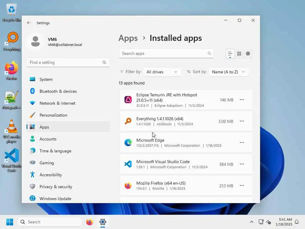Open more options for Mozilla Firefox
This screenshot has width=305, height=229.
pos(242,185)
